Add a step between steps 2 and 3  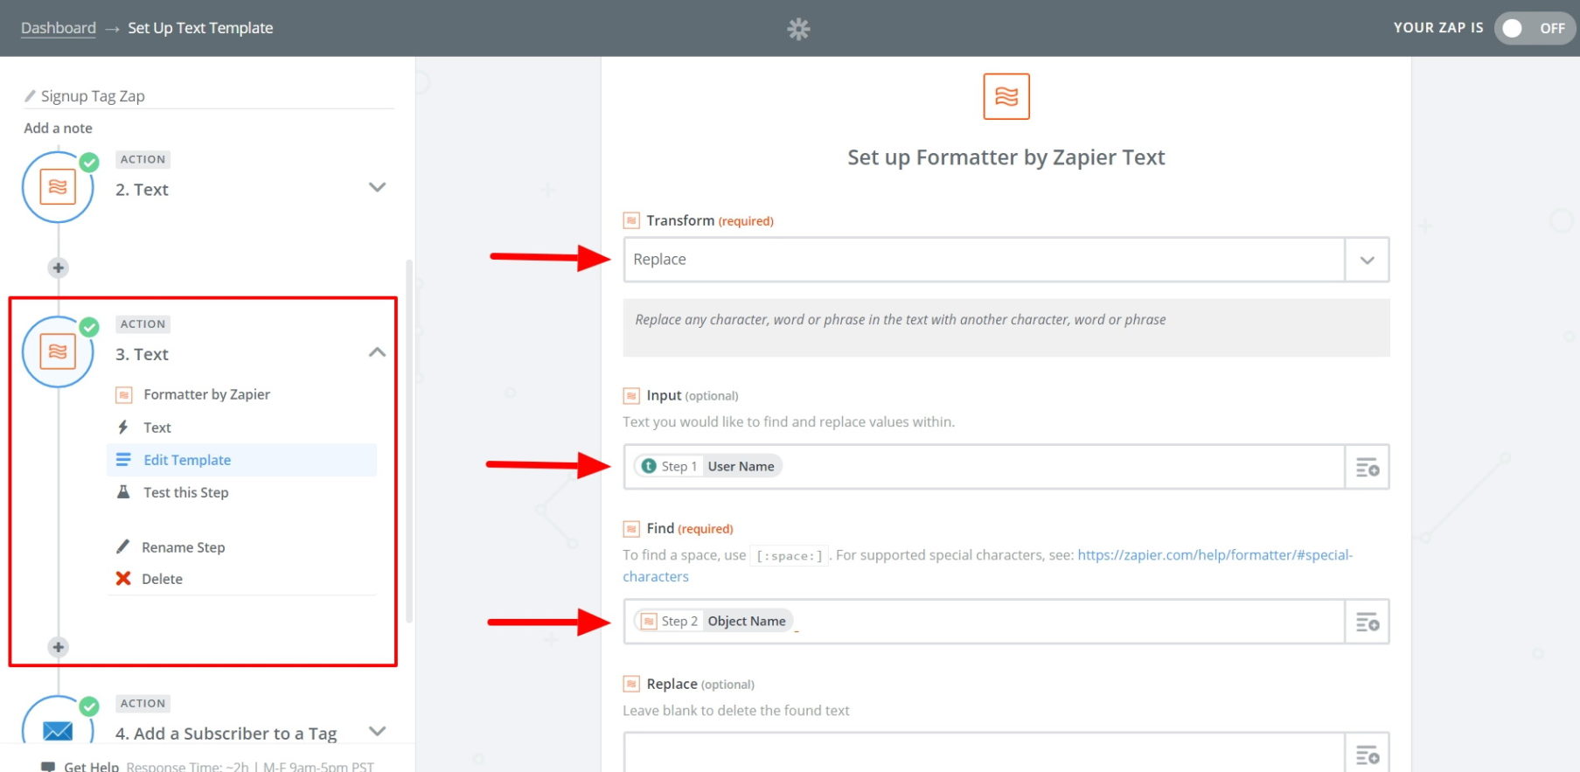pyautogui.click(x=58, y=268)
